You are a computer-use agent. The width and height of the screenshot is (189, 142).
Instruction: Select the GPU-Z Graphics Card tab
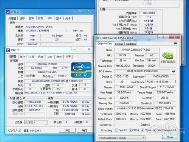point(105,44)
